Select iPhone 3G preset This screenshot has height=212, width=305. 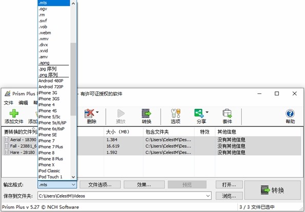tap(54, 93)
